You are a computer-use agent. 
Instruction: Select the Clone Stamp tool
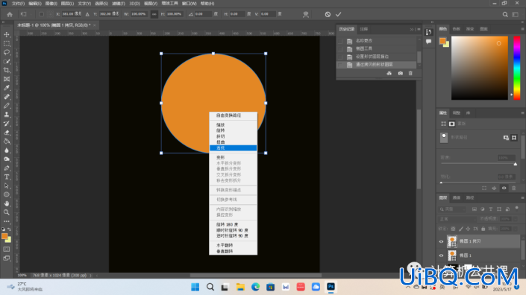pos(7,115)
